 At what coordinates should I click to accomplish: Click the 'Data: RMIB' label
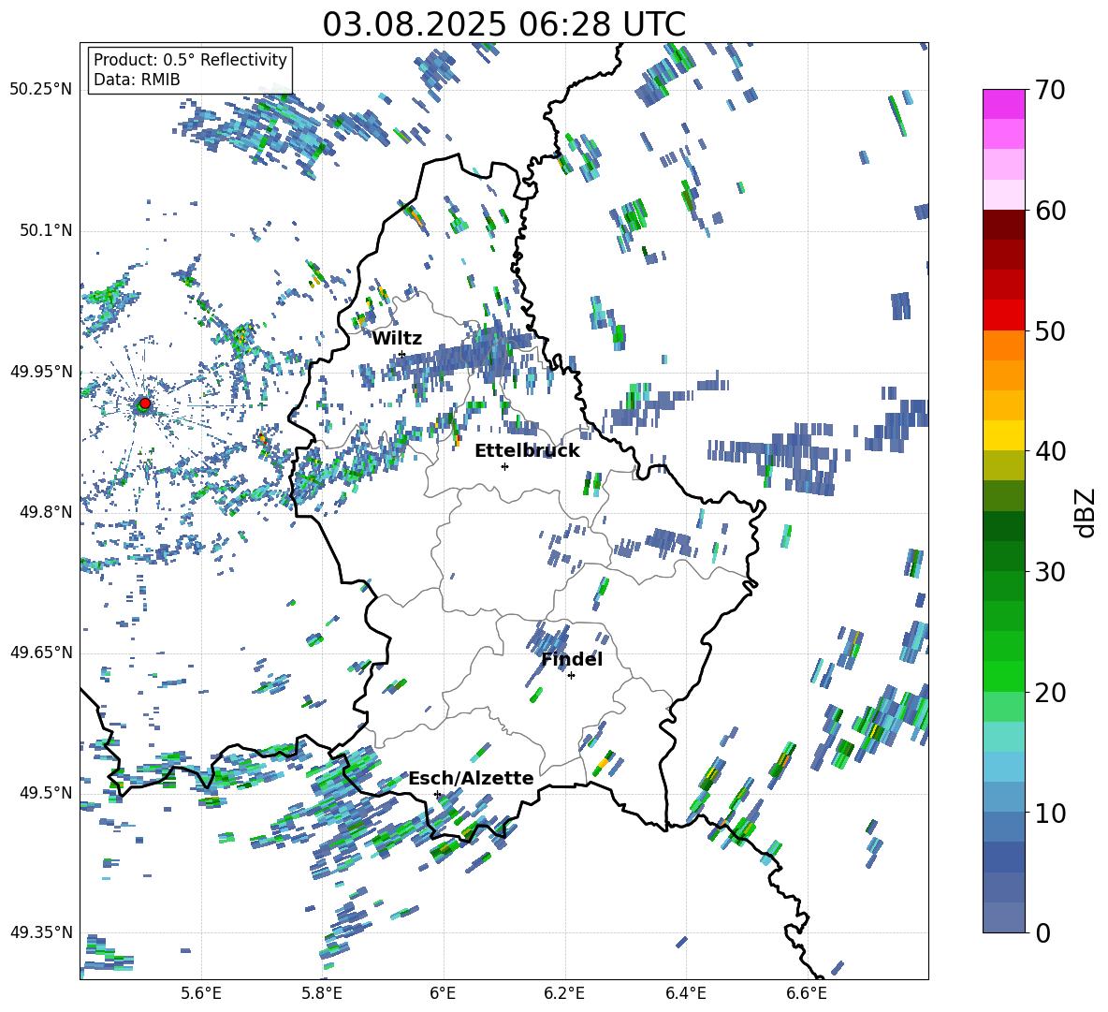pos(137,80)
